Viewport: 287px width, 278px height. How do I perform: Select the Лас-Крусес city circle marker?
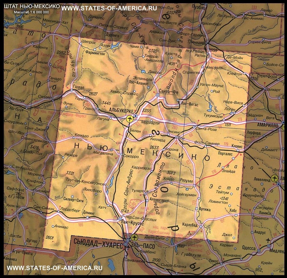120,219
